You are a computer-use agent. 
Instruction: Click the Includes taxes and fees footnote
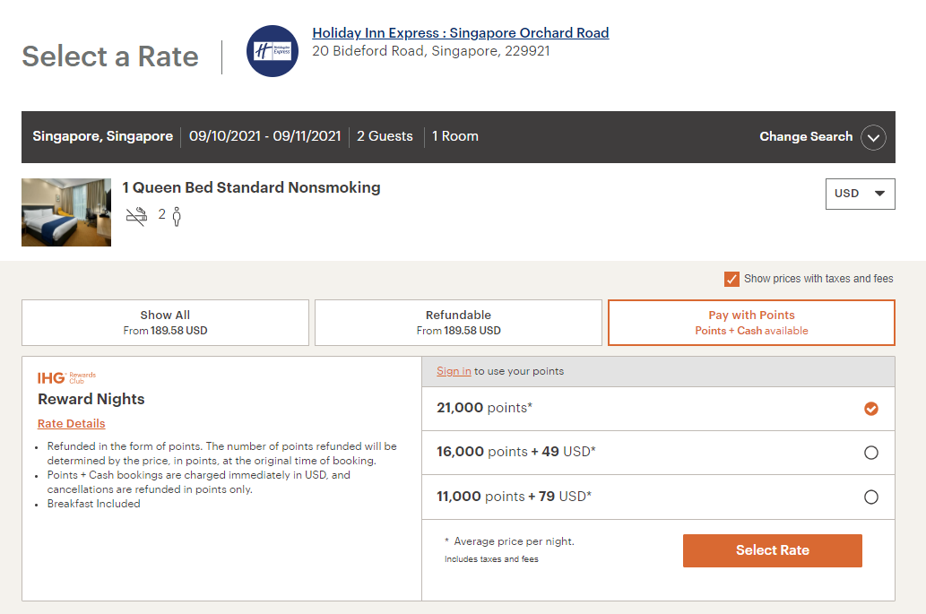[491, 559]
